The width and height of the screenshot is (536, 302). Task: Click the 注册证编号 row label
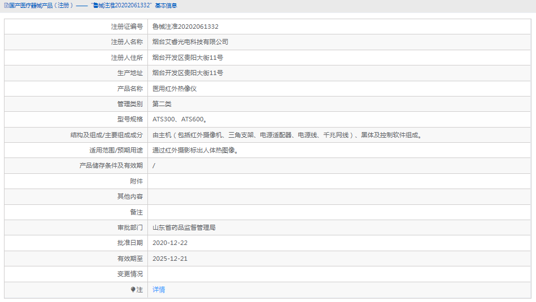pos(127,27)
